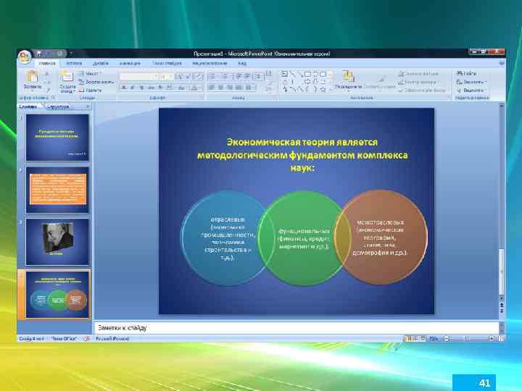Select slide 1 thumbnail in slides pane

point(57,138)
